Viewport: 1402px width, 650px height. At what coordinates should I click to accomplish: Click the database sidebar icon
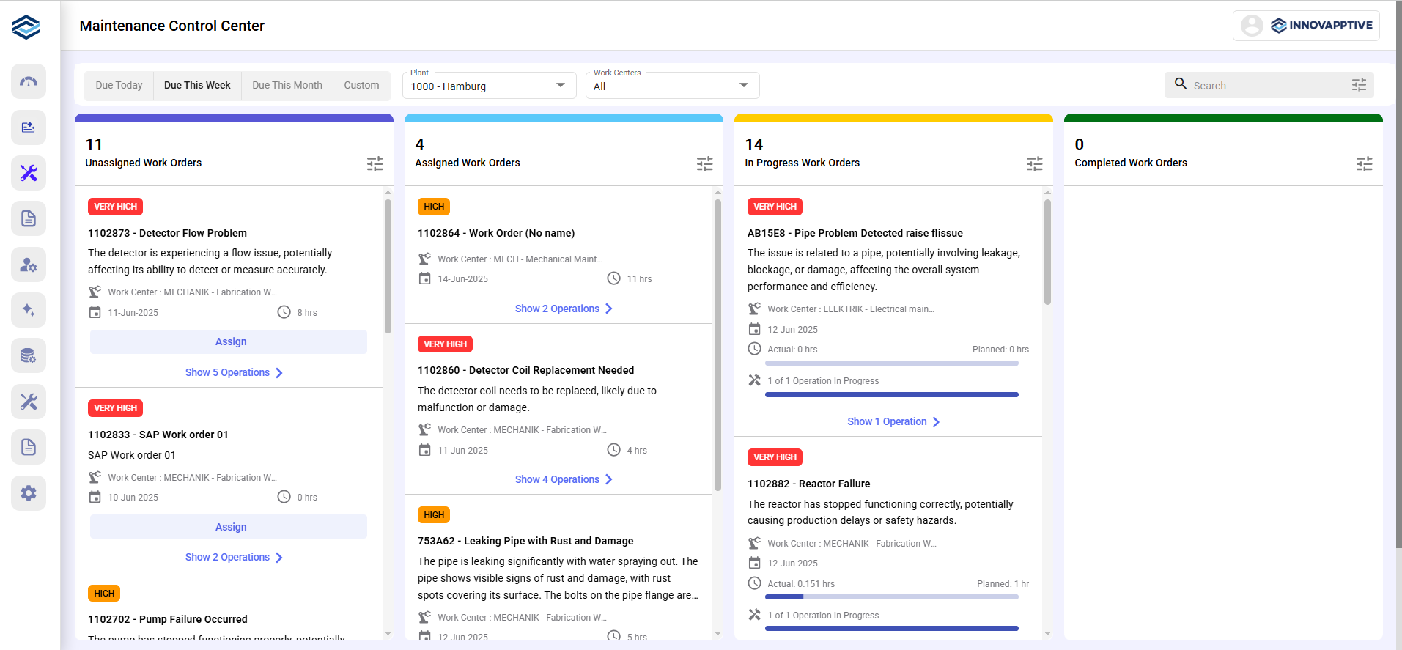29,356
